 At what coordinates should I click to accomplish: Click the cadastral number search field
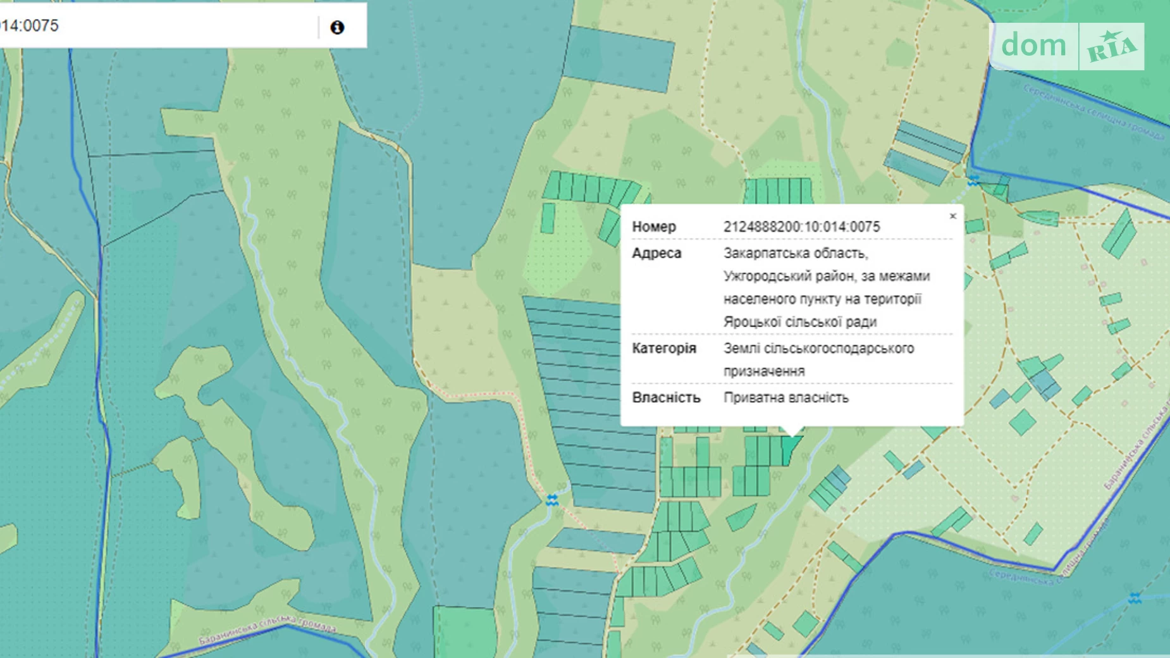tap(158, 26)
